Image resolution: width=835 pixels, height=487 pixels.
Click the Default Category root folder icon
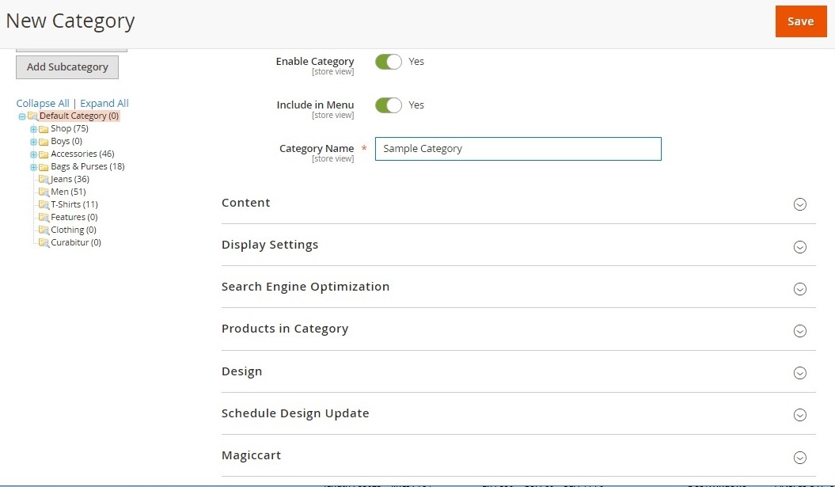tap(32, 116)
